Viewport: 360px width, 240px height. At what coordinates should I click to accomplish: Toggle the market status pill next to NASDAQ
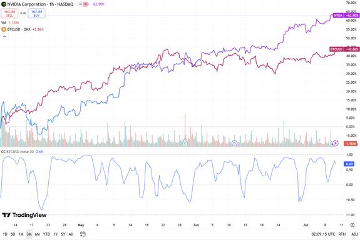point(83,4)
